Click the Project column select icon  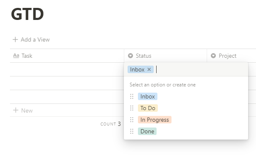click(213, 56)
